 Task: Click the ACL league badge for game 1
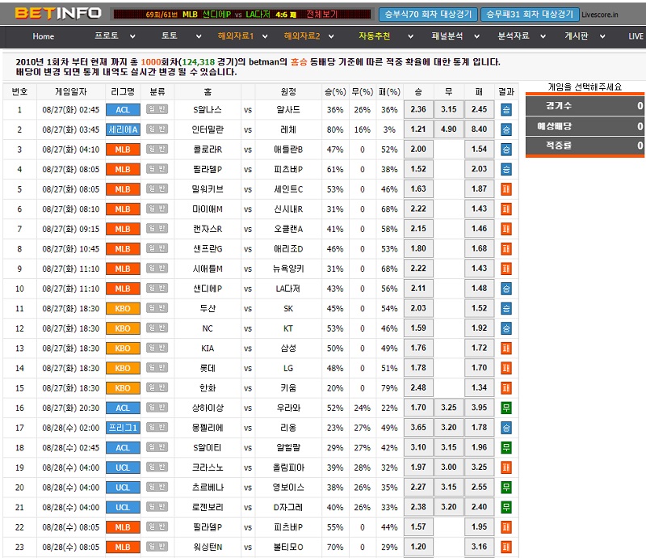pyautogui.click(x=122, y=109)
